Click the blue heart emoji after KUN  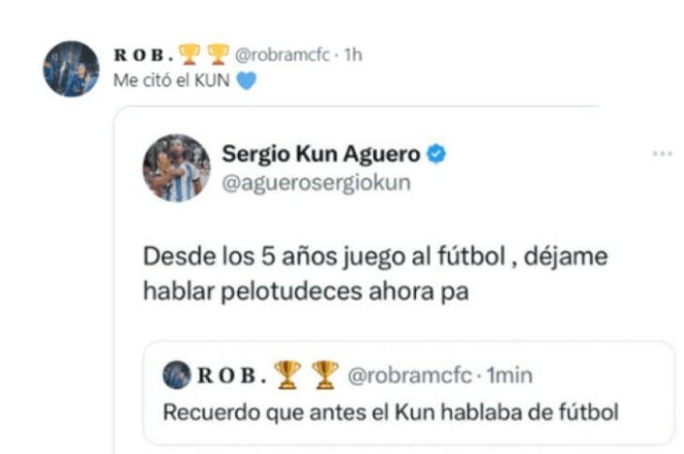(x=246, y=81)
